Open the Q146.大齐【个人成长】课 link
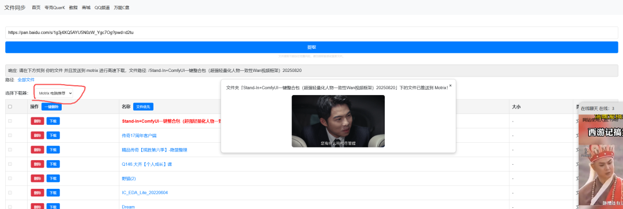 [147, 164]
